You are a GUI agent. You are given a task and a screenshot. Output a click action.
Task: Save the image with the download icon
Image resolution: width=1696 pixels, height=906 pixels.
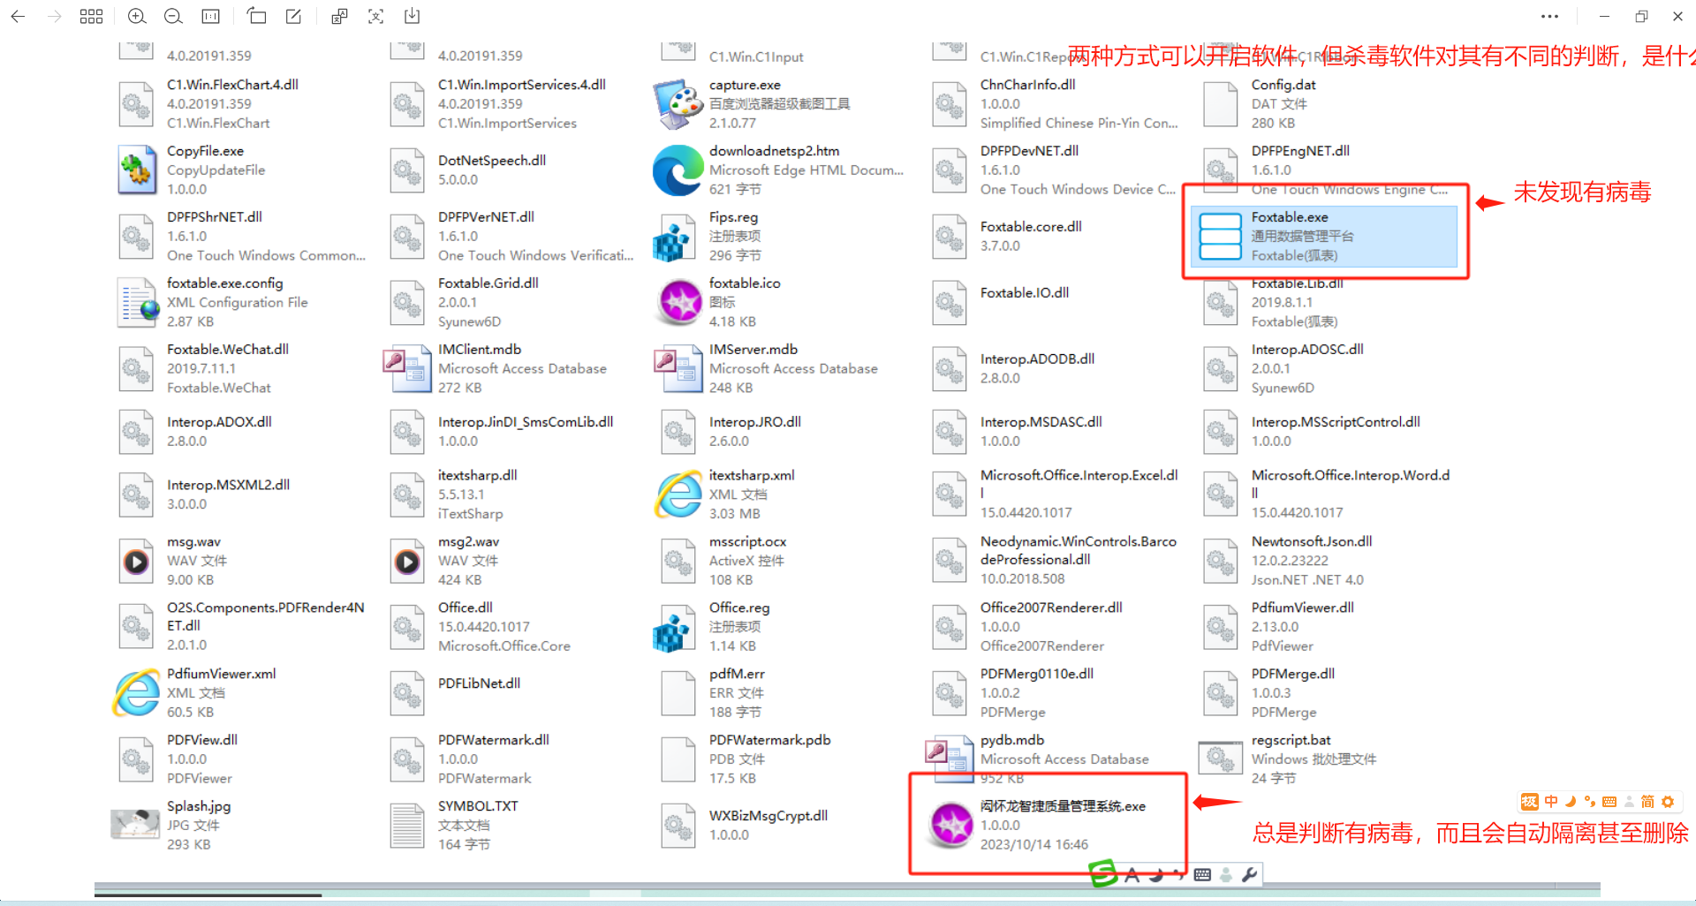(x=412, y=16)
